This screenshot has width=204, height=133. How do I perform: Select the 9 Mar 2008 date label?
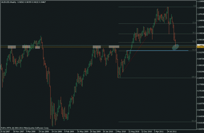pyautogui.click(x=31, y=131)
